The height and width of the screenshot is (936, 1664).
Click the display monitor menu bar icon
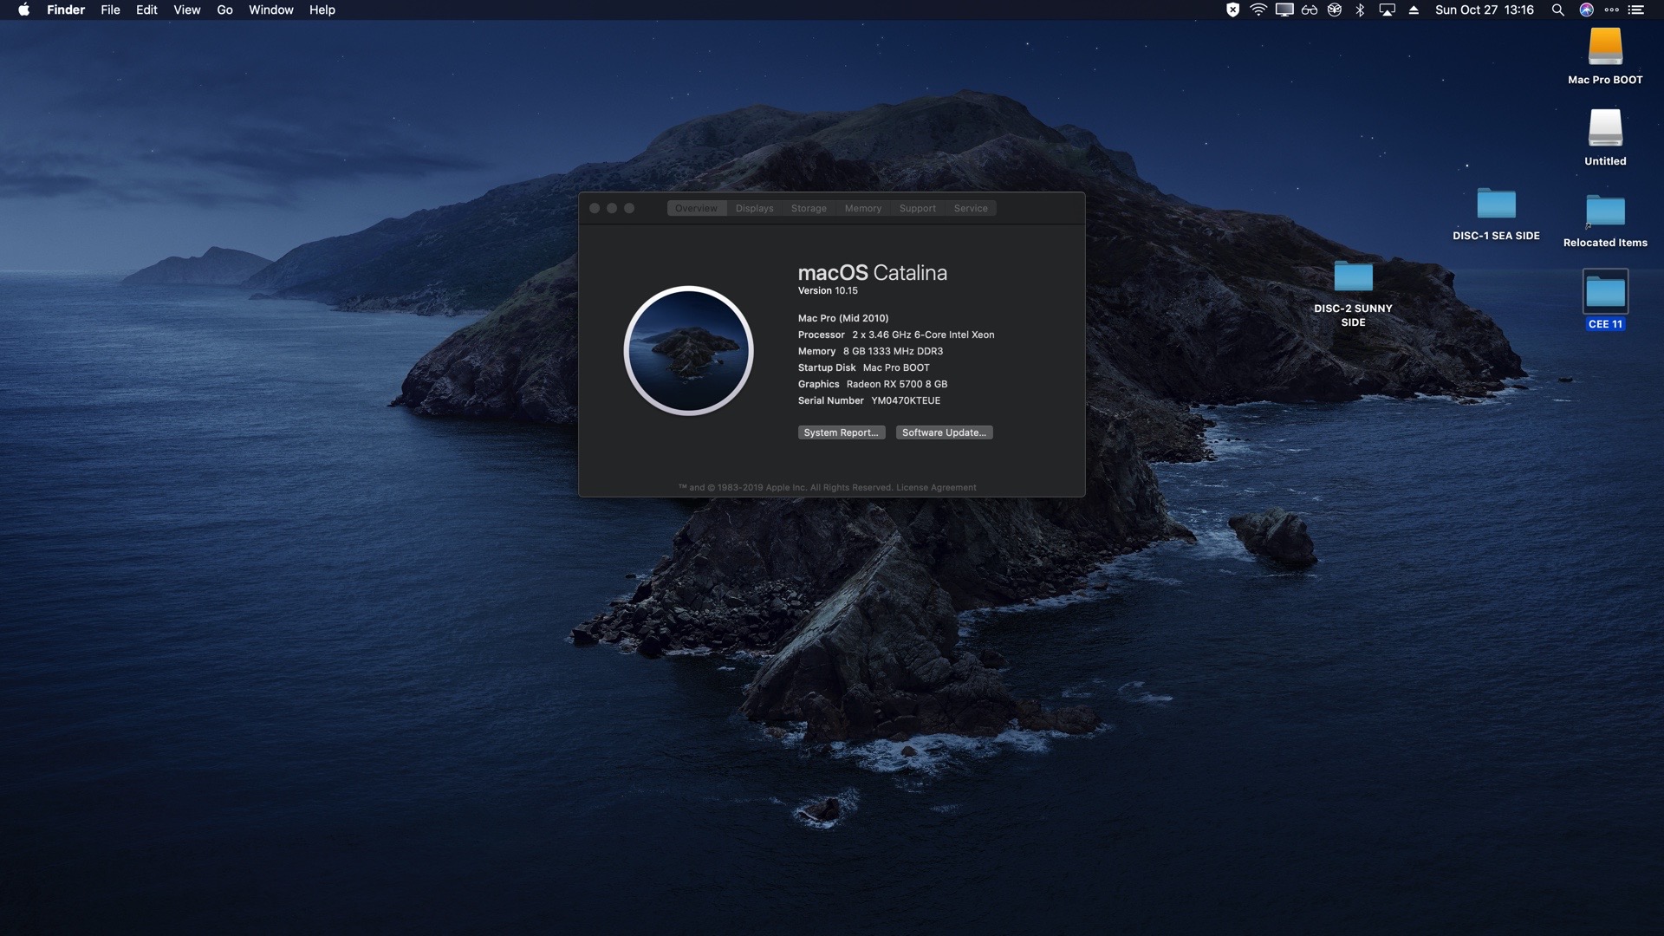point(1284,10)
